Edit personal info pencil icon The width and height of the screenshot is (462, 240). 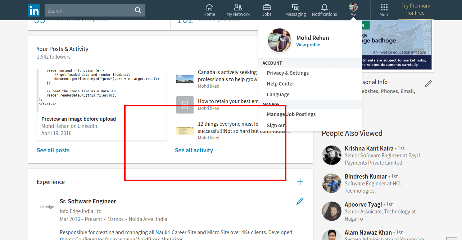tap(428, 84)
